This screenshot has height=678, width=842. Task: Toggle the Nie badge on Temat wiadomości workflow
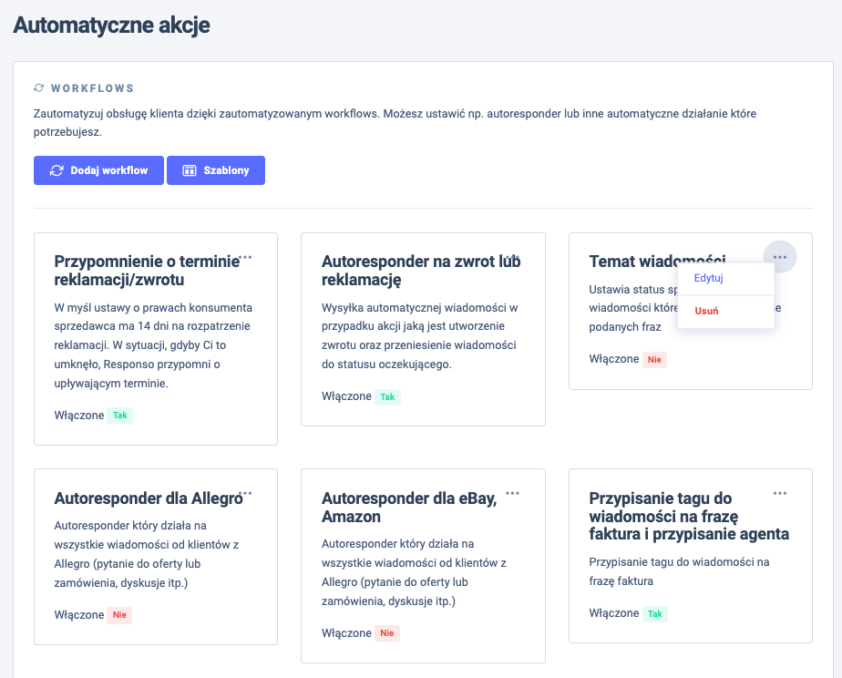click(x=654, y=359)
